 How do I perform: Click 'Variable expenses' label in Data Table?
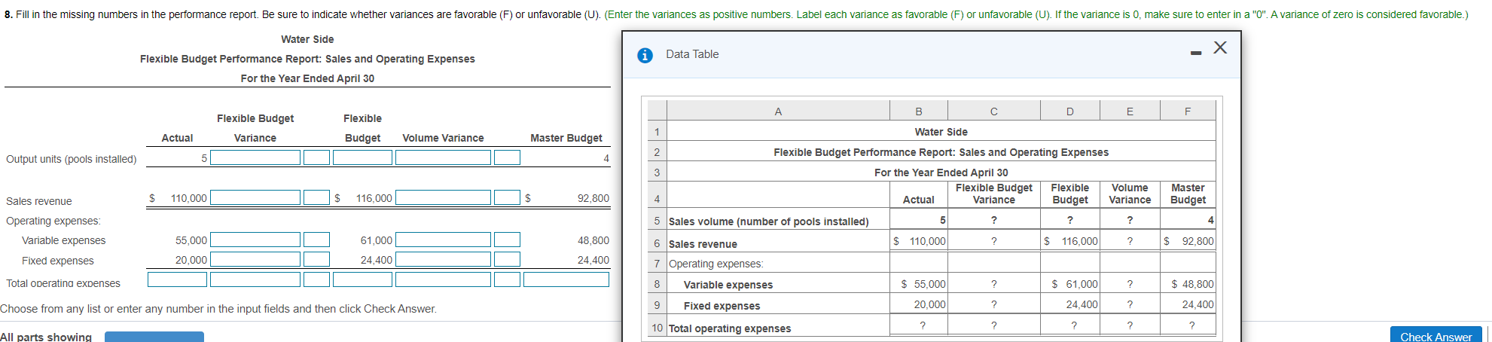[x=728, y=285]
